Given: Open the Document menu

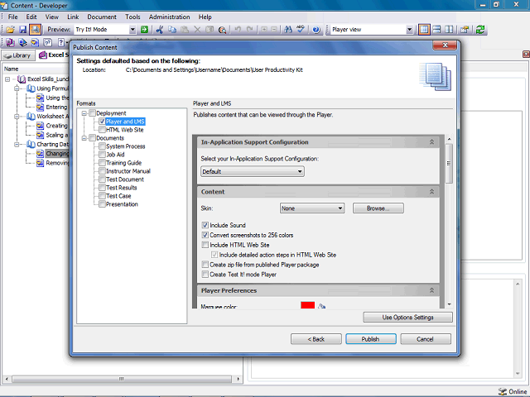Looking at the screenshot, I should pyautogui.click(x=102, y=17).
